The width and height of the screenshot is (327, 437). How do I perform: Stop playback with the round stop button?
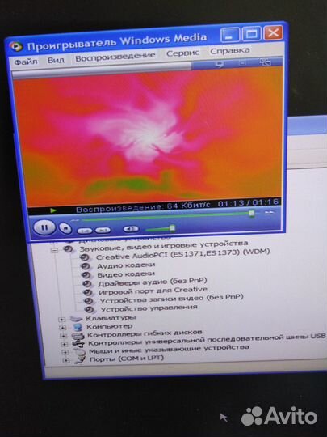coord(65,228)
